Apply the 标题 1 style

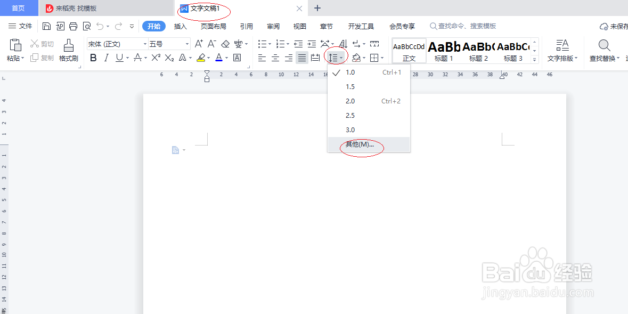click(443, 51)
